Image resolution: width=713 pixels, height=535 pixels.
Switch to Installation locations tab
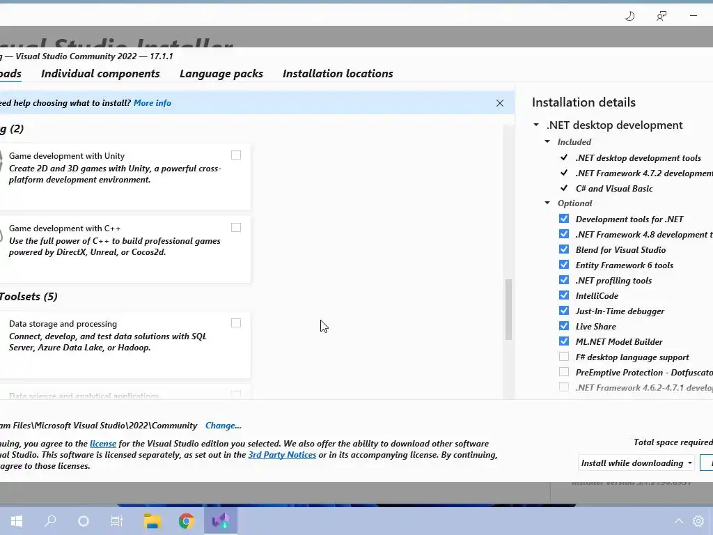tap(338, 74)
